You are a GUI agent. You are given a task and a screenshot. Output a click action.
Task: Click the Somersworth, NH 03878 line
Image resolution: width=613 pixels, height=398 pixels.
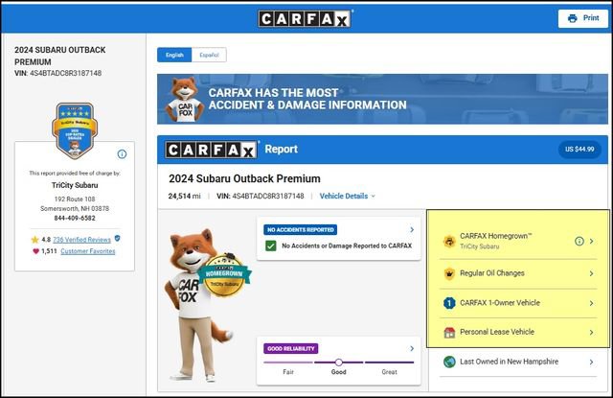[75, 208]
